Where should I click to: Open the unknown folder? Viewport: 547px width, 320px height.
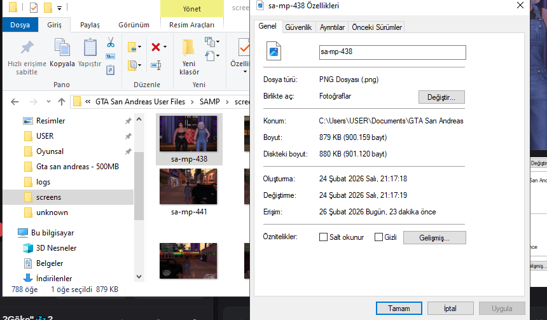tap(52, 212)
